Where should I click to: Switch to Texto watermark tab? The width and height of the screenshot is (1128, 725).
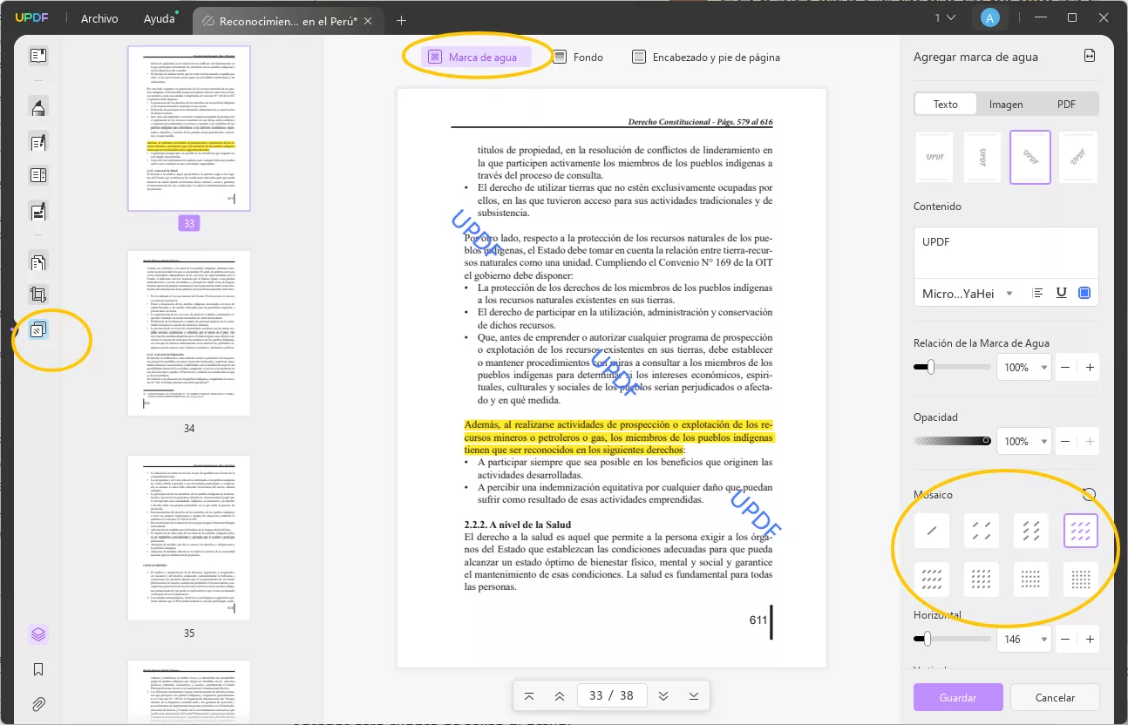coord(946,105)
